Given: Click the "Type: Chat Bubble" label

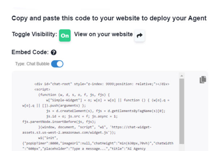Looking at the screenshot, I should [x=32, y=64].
